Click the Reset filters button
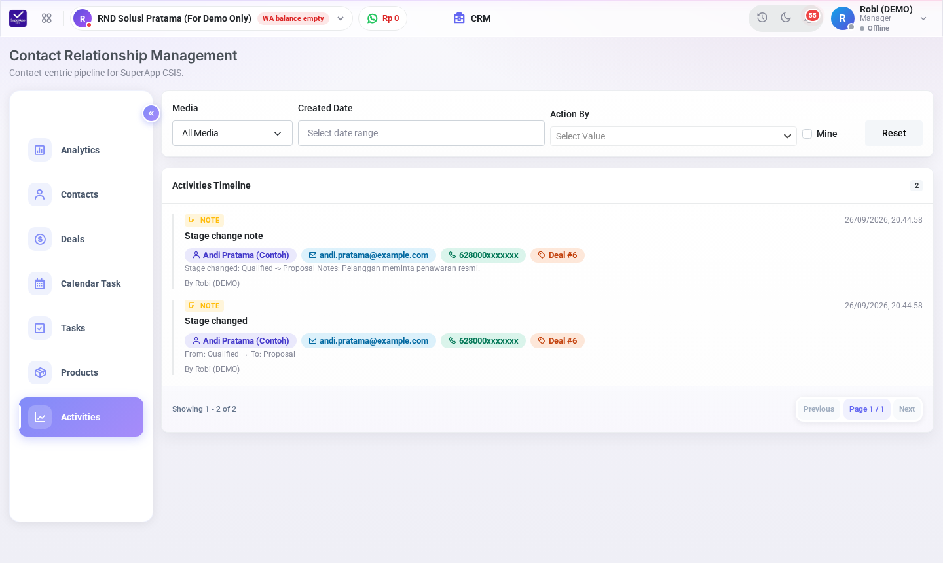 coord(894,133)
